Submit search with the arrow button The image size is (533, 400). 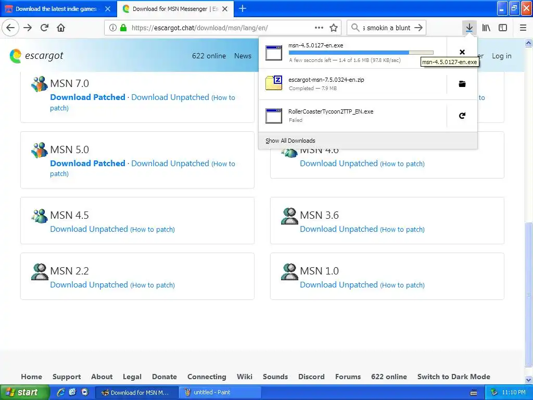click(x=419, y=28)
